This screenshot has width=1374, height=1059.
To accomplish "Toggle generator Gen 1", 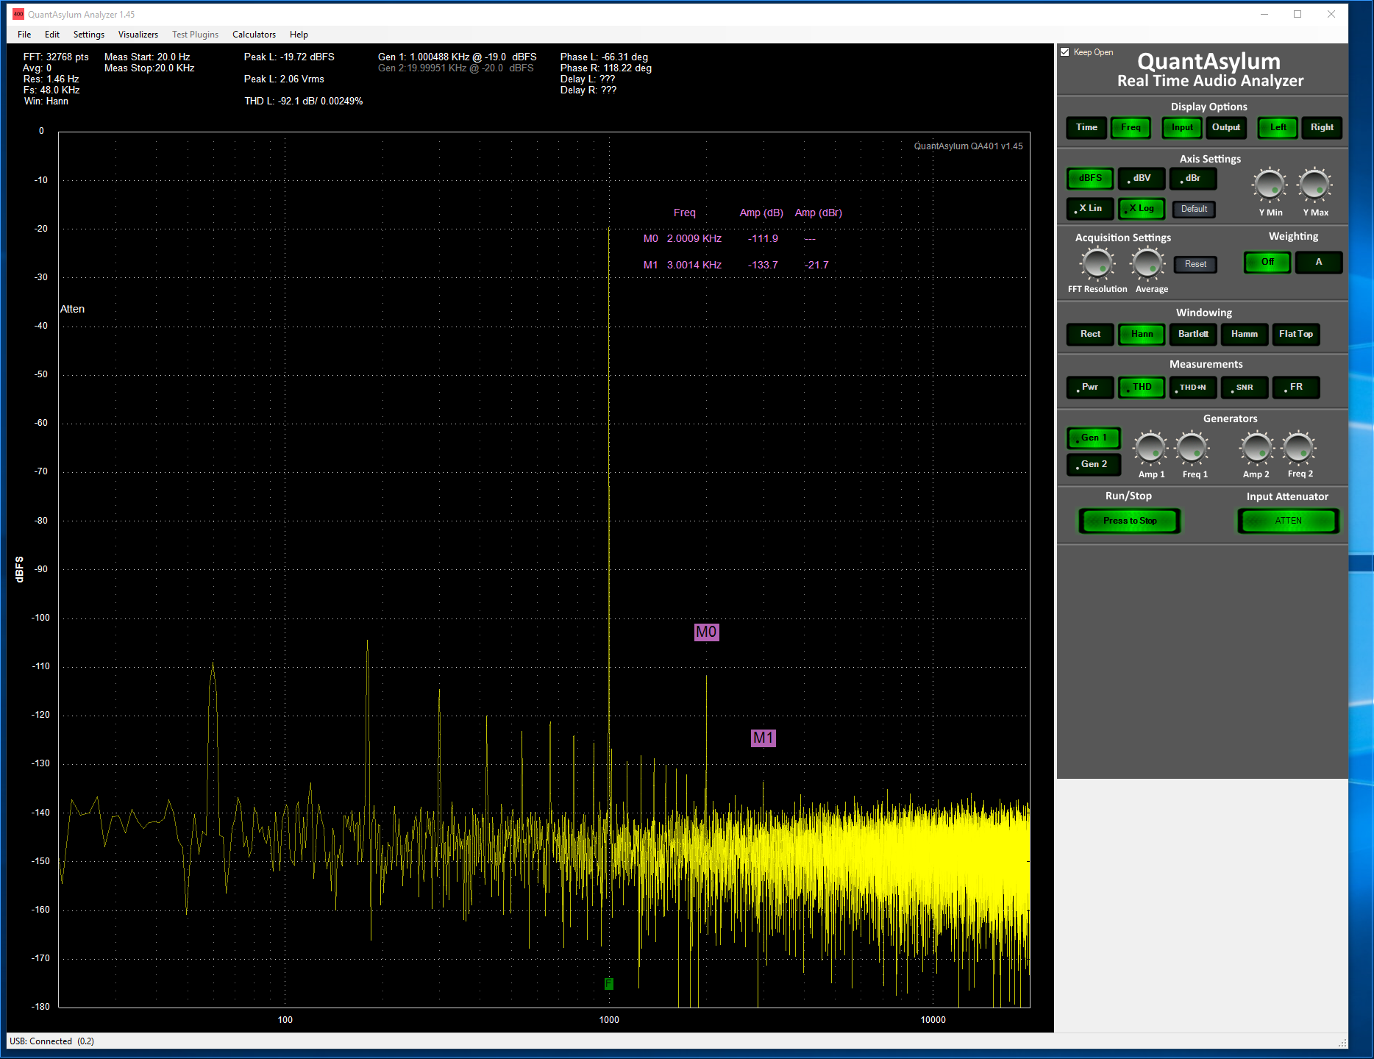I will click(x=1094, y=438).
